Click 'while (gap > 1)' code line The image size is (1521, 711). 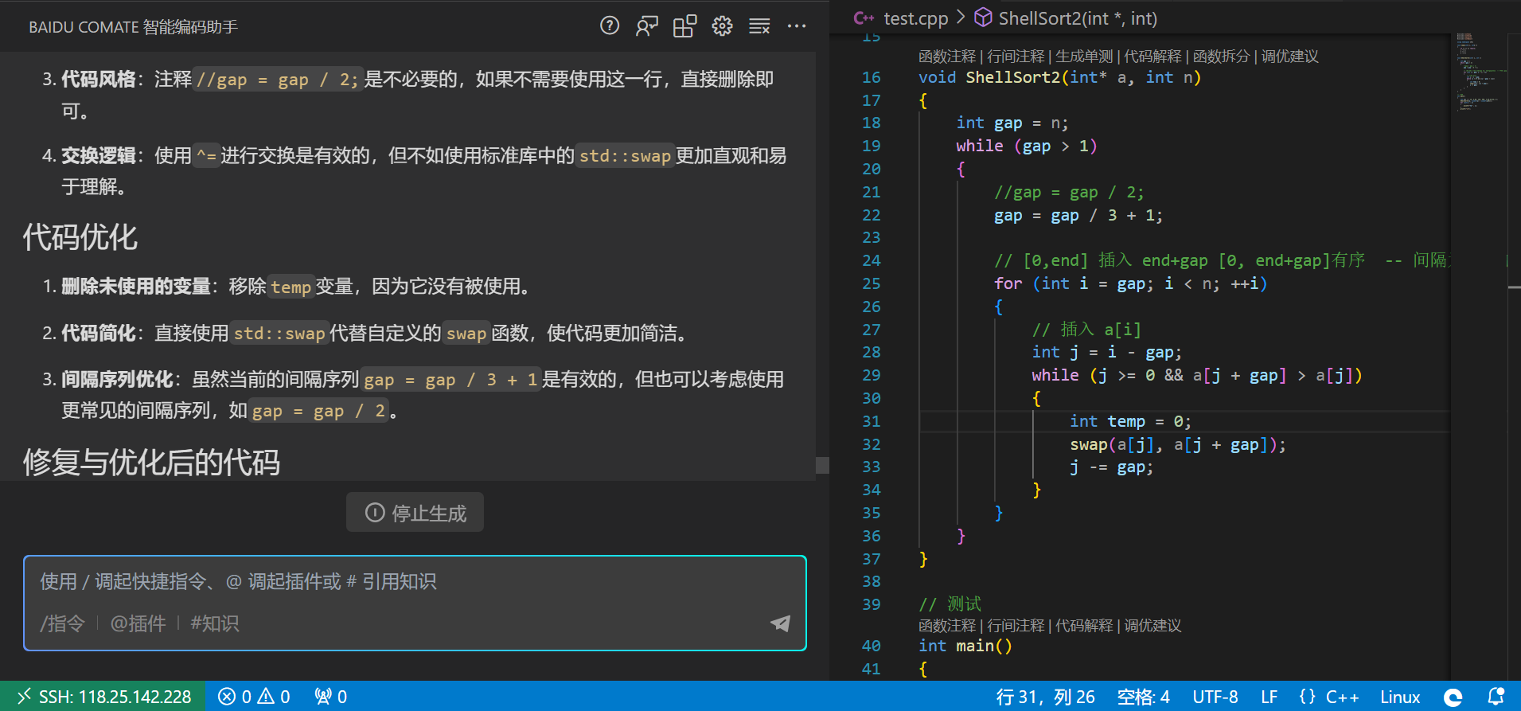point(1026,146)
